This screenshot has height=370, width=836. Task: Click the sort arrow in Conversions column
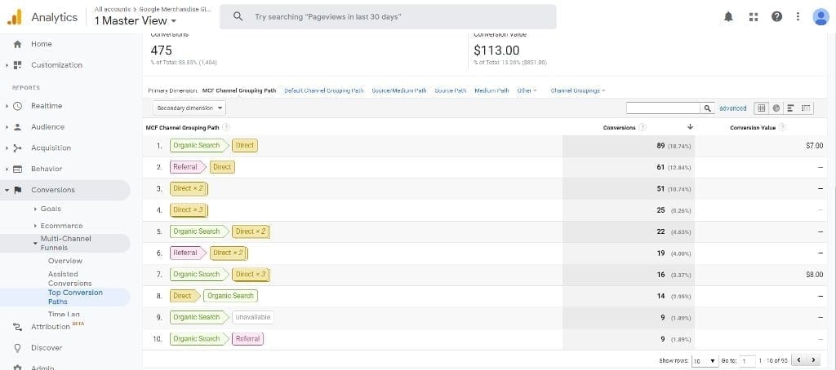pos(691,127)
